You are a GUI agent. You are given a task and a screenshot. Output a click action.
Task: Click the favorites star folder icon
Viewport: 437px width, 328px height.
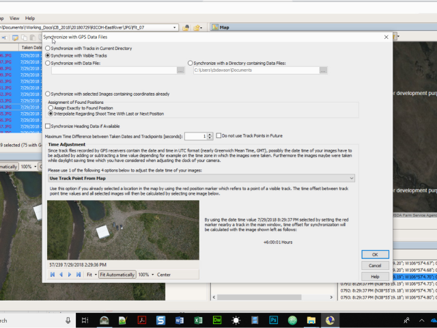click(197, 27)
